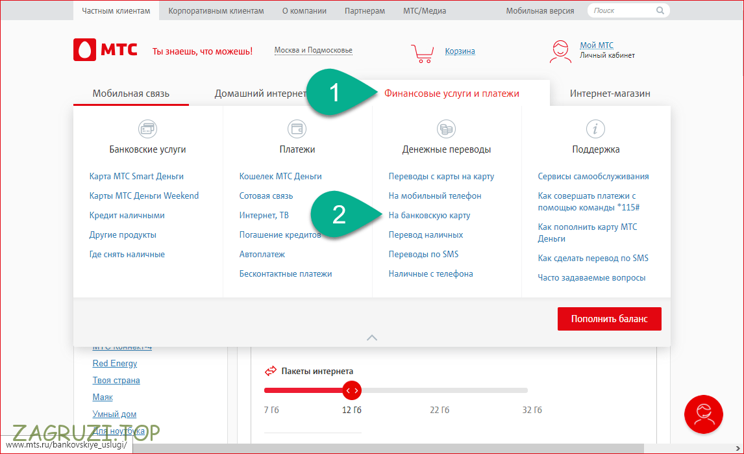The height and width of the screenshot is (454, 744).
Task: Open the red support chat bubble
Action: click(x=703, y=414)
